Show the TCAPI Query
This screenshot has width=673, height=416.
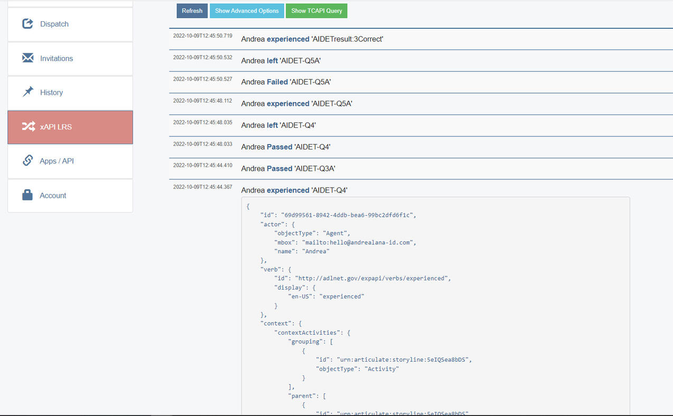tap(316, 11)
